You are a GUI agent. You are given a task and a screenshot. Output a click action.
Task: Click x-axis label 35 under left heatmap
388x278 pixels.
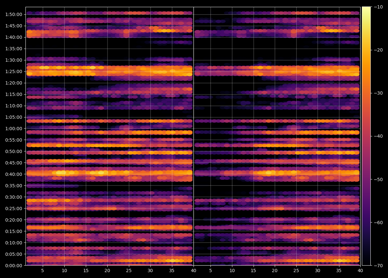pos(172,270)
